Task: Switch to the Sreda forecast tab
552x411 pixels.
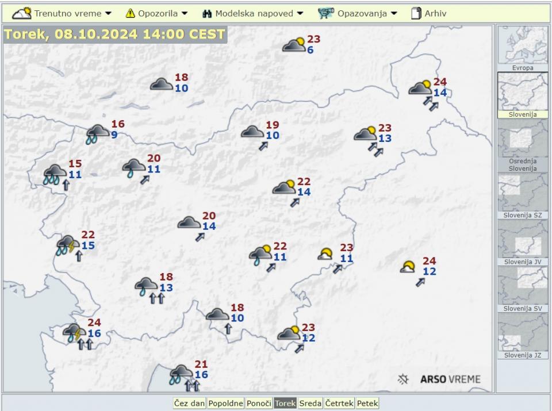Action: point(310,404)
